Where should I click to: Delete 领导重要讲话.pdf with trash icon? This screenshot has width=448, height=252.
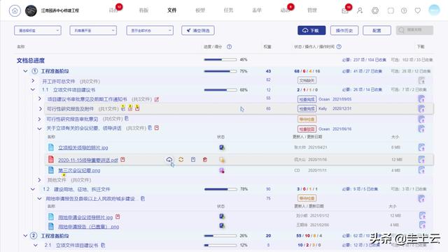205,159
